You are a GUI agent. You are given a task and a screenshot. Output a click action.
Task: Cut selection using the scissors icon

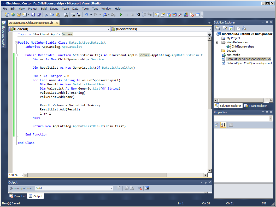[46, 15]
